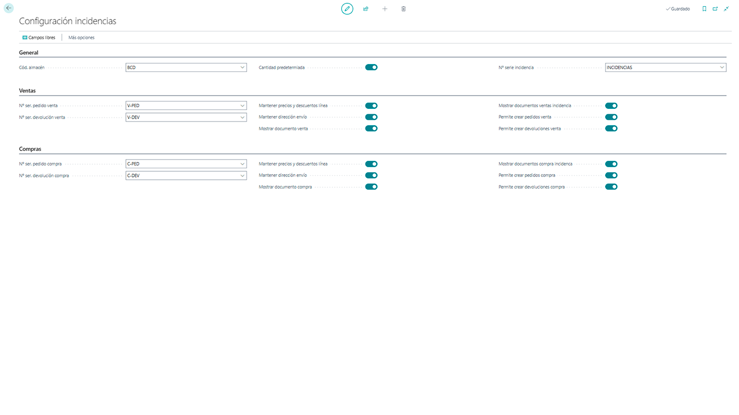Image resolution: width=739 pixels, height=415 pixels.
Task: Click the Cód. almacén label
Action: click(x=32, y=67)
